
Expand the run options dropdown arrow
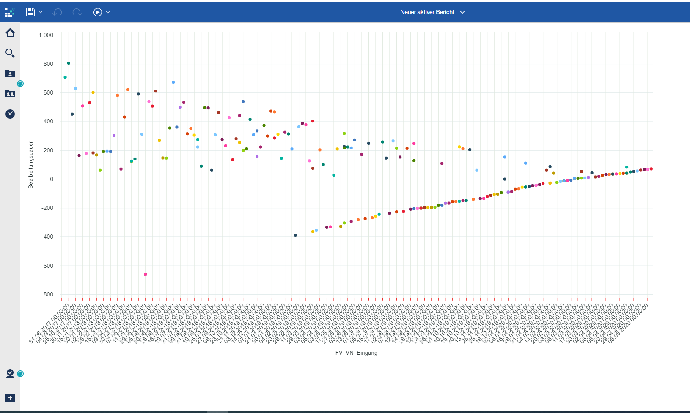tap(108, 12)
